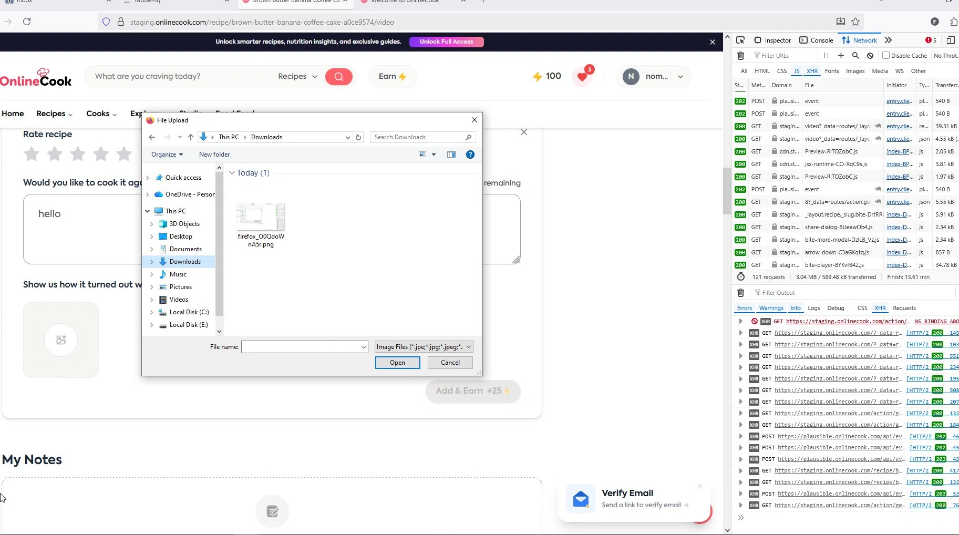Click the element picker icon in DevTools
959x535 pixels.
(x=740, y=40)
